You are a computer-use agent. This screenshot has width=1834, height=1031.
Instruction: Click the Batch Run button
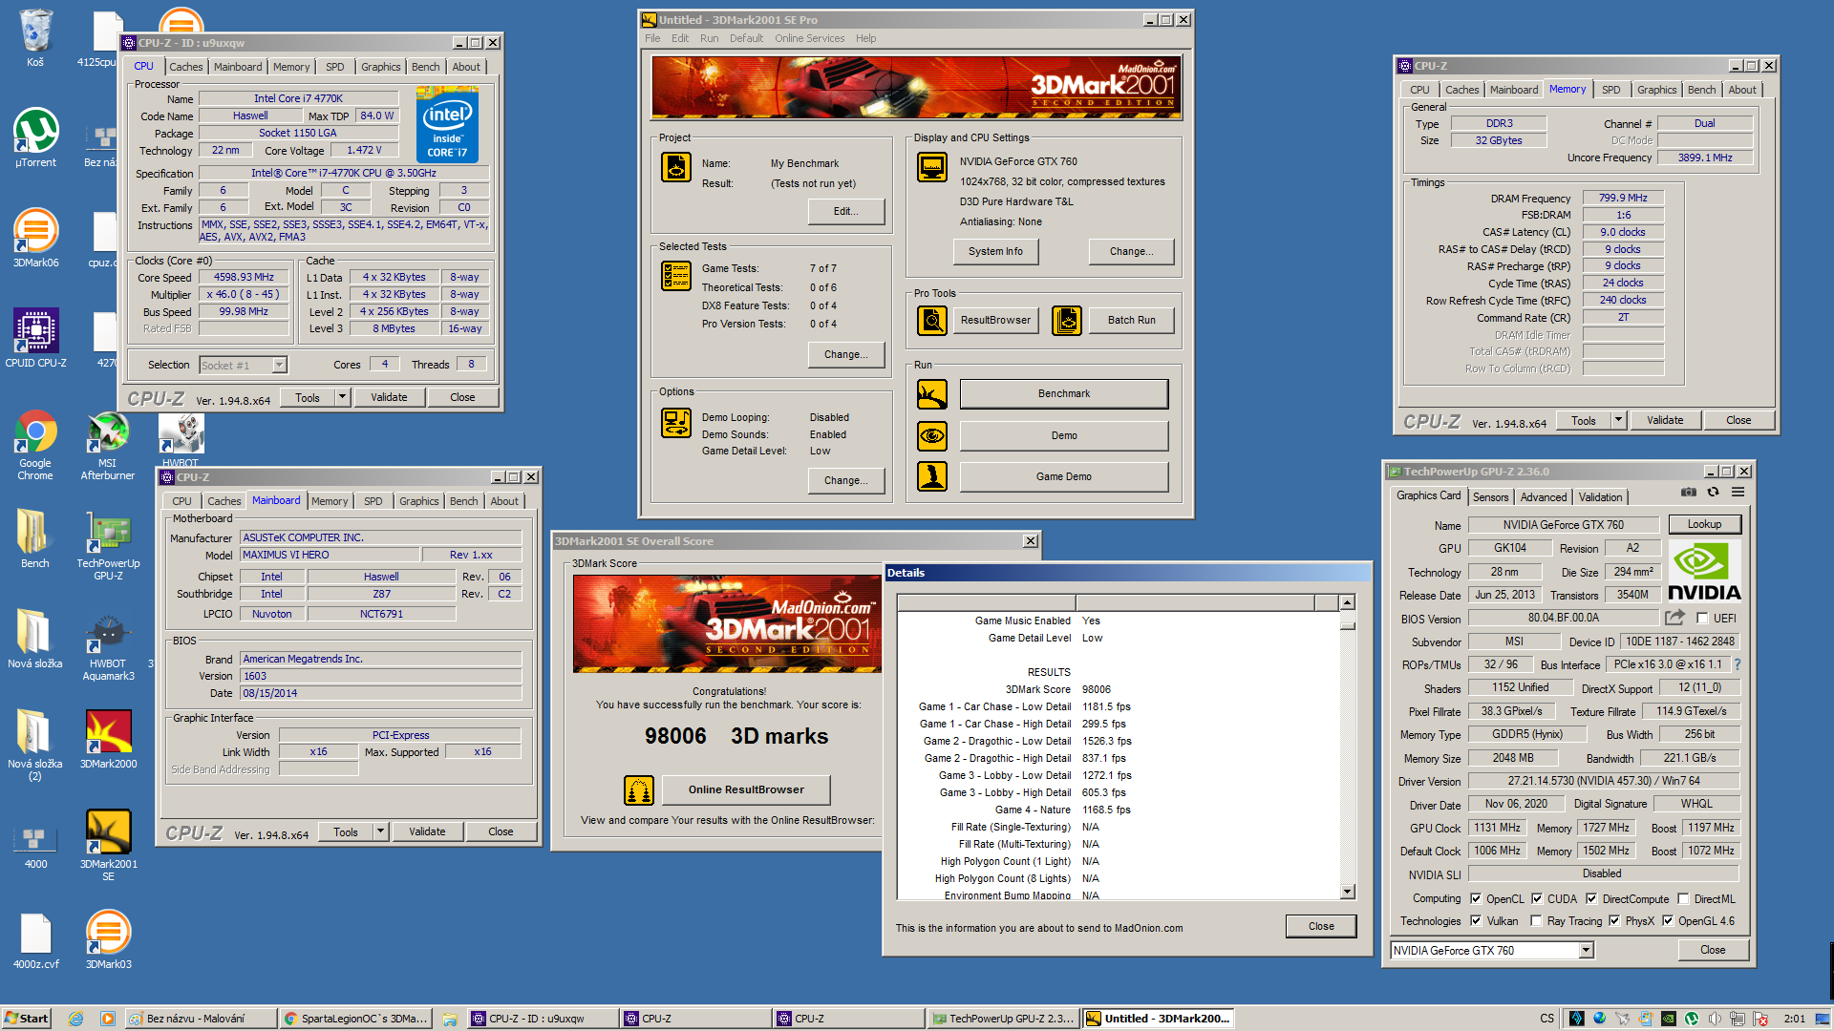pyautogui.click(x=1131, y=321)
